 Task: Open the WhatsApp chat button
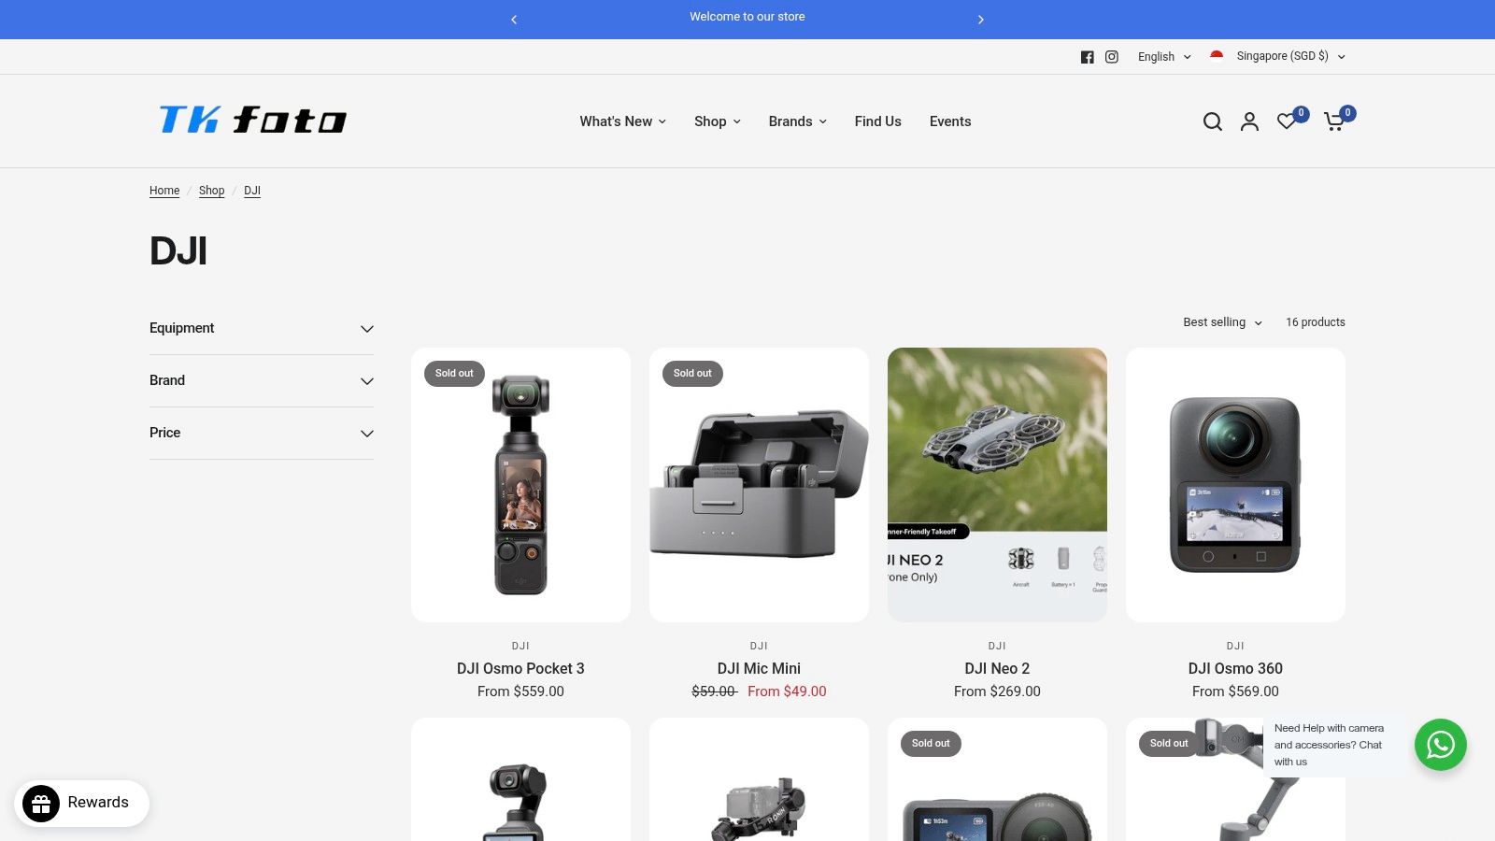click(x=1441, y=745)
